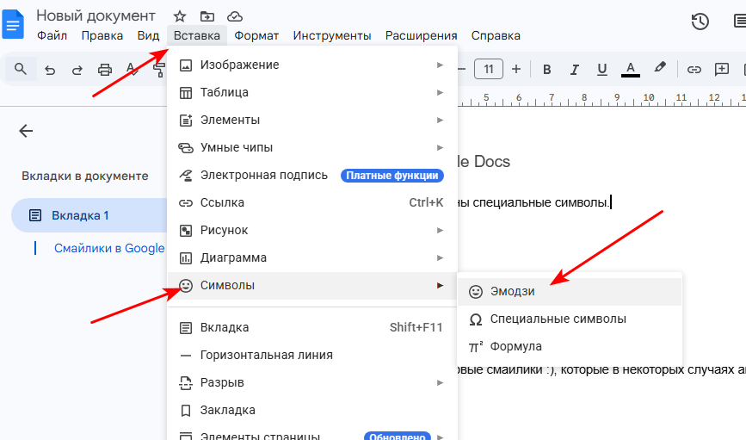The image size is (746, 440).
Task: Toggle underline formatting
Action: pos(601,70)
